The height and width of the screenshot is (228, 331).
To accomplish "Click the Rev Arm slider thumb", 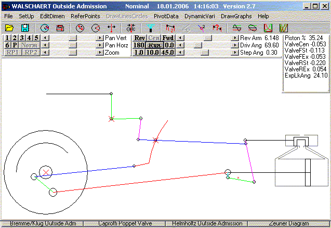I will 208,38.
